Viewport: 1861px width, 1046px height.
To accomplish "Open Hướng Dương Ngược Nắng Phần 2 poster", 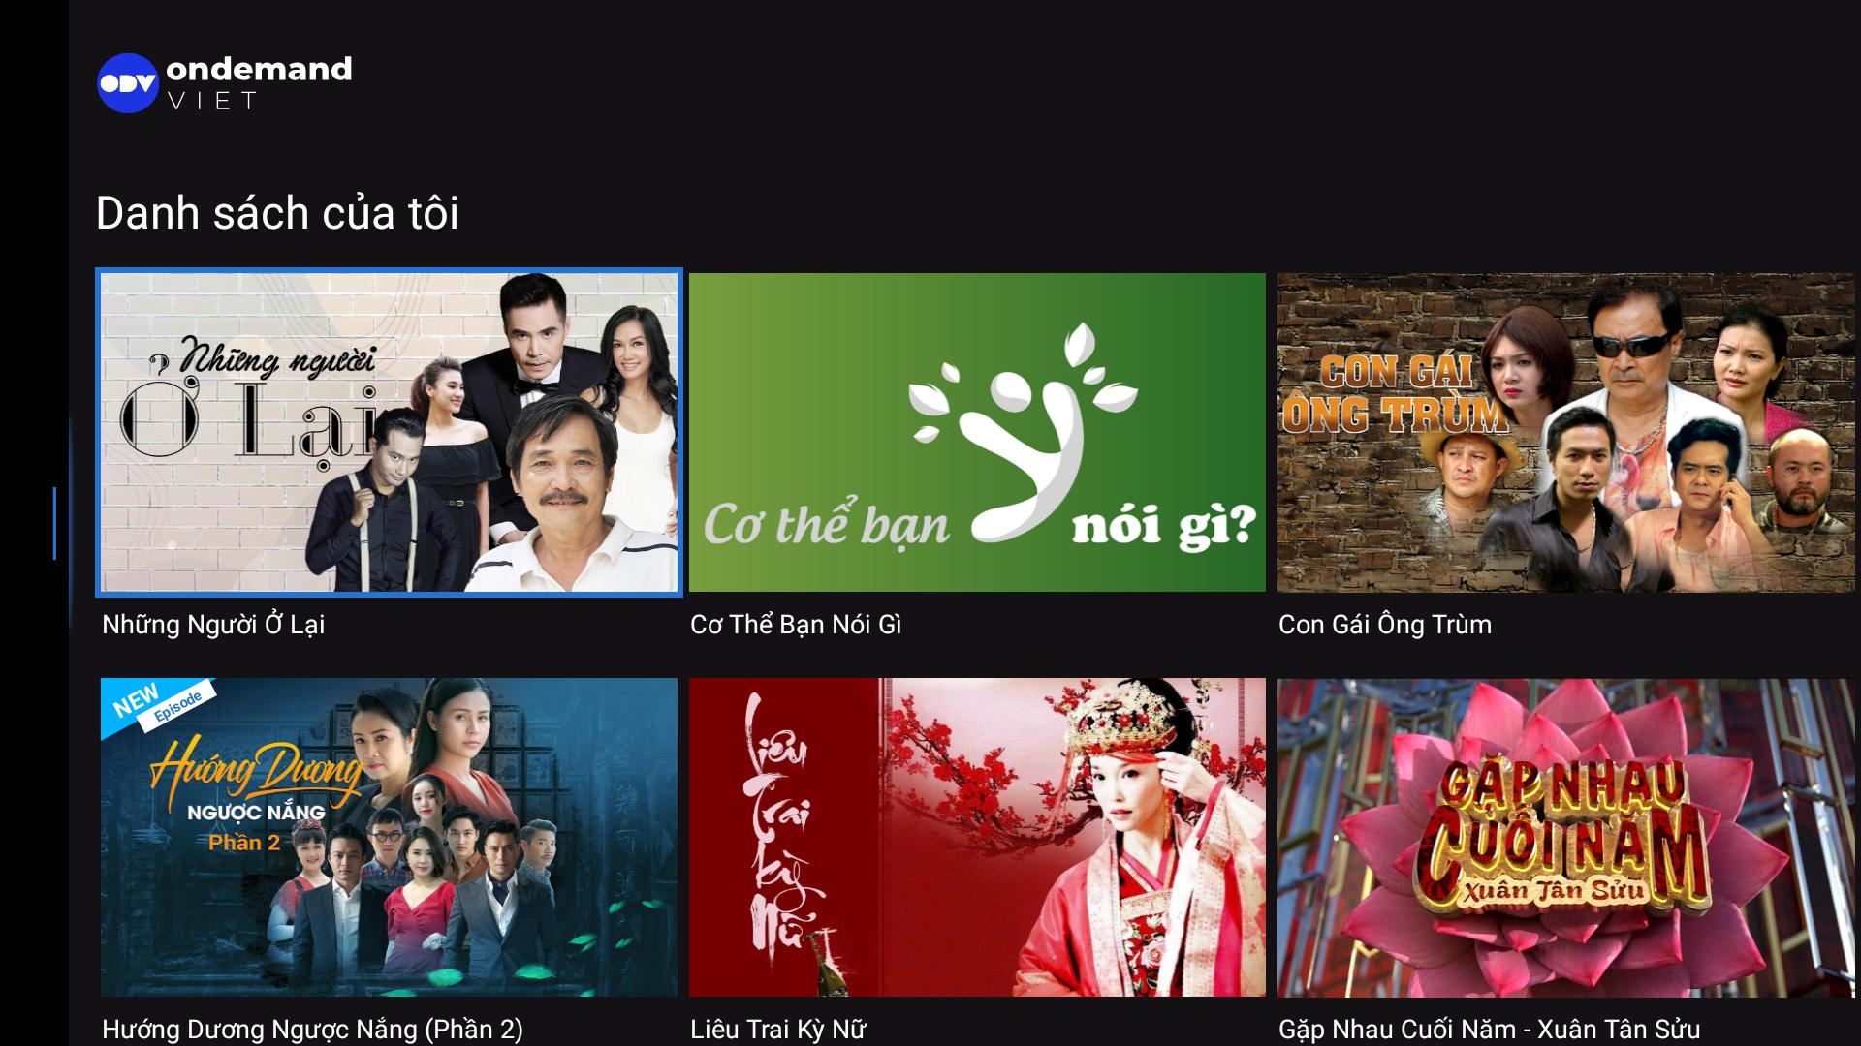I will coord(389,837).
